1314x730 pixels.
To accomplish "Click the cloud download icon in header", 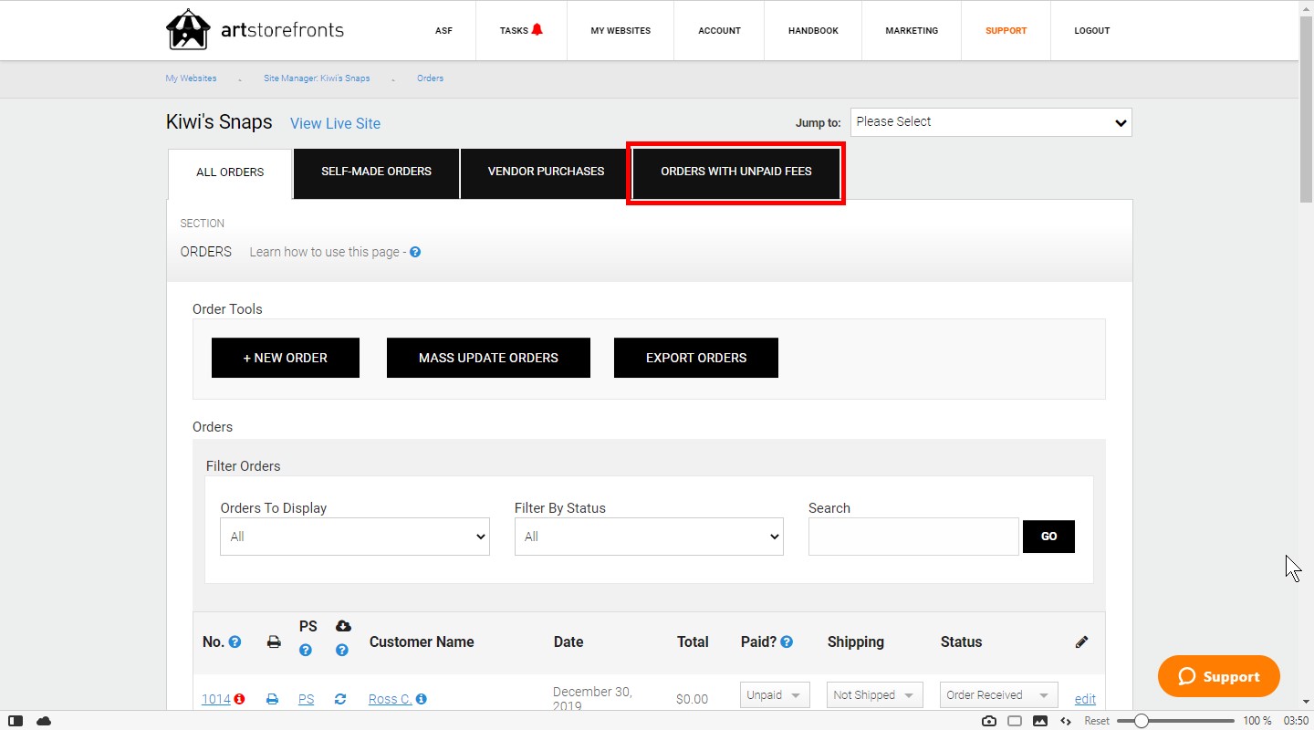I will point(343,626).
